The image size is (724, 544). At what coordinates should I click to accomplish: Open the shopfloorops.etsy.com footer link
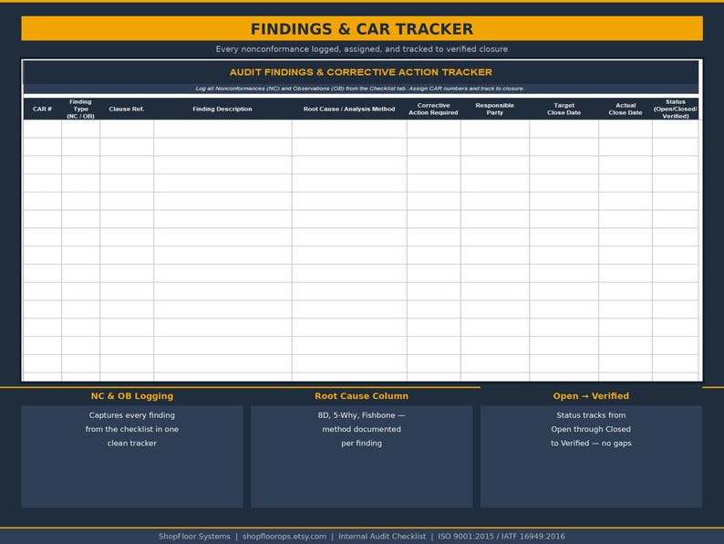[x=284, y=536]
